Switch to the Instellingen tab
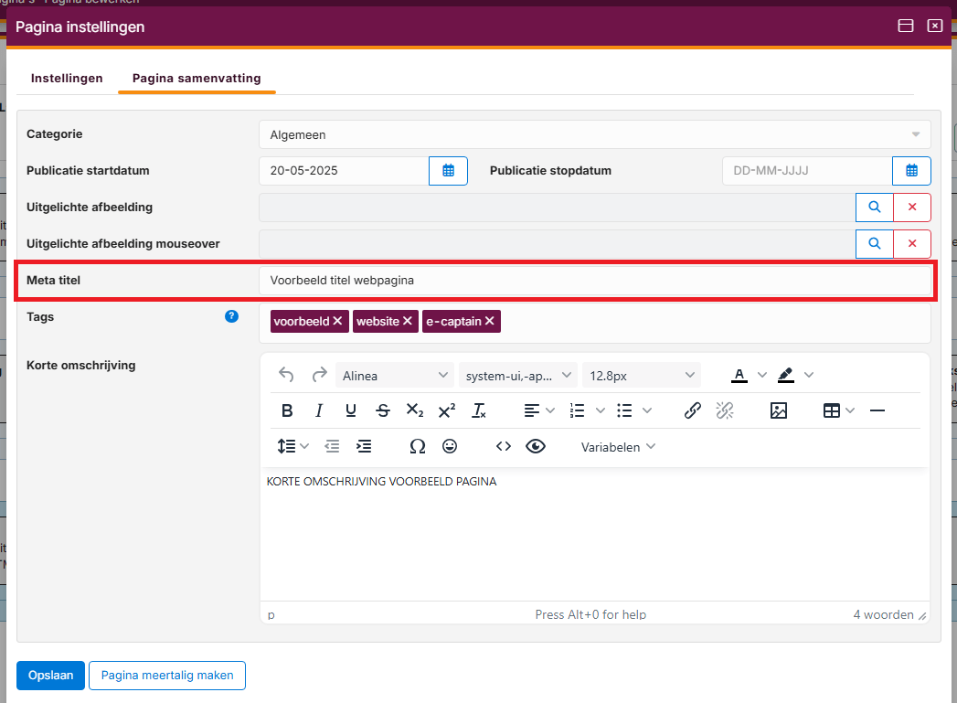Image resolution: width=957 pixels, height=703 pixels. click(67, 79)
